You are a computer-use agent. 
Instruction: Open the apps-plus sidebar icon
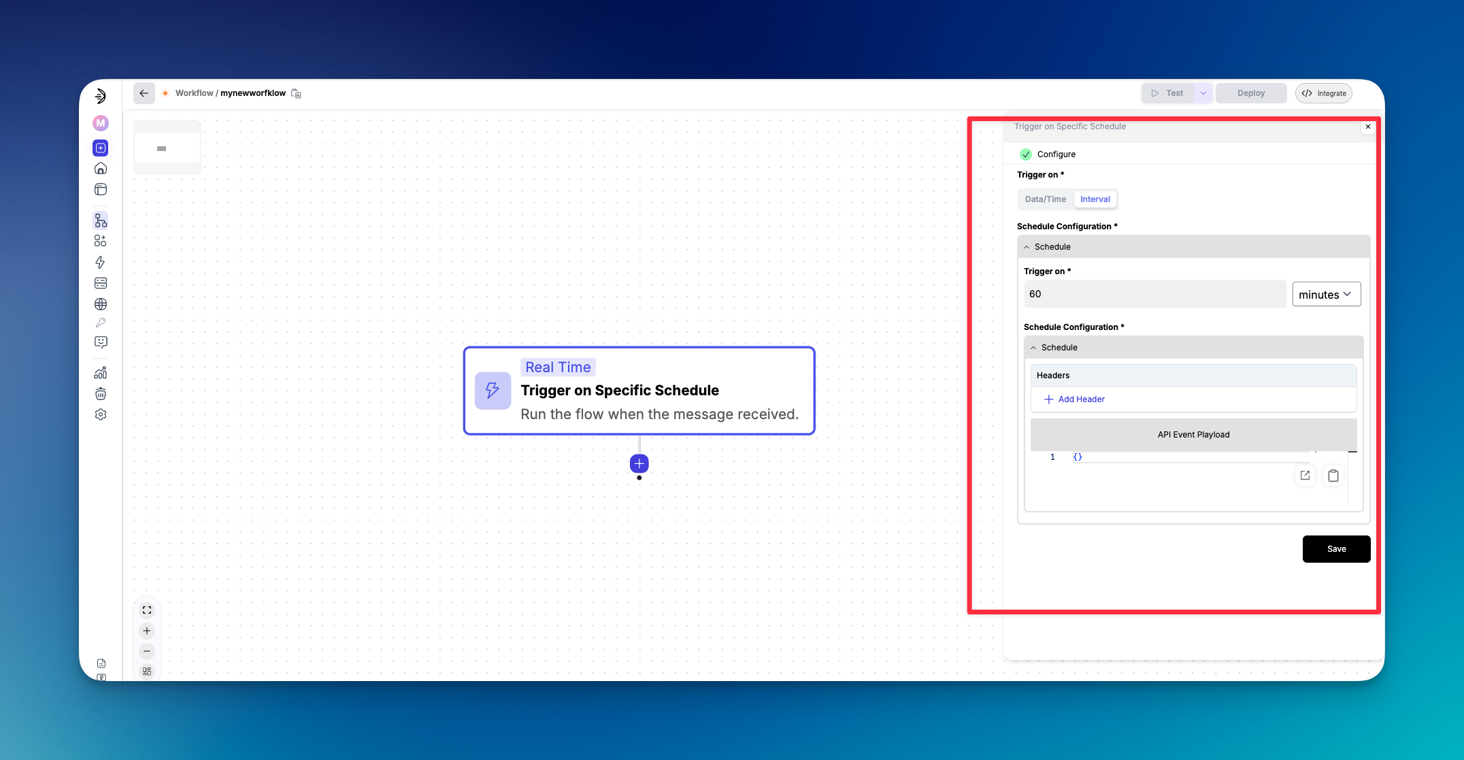click(x=101, y=241)
